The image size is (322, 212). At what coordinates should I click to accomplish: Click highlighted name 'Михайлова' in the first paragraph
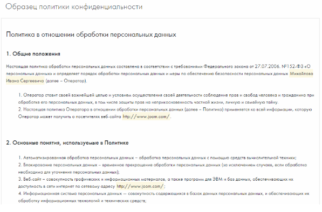302,73
